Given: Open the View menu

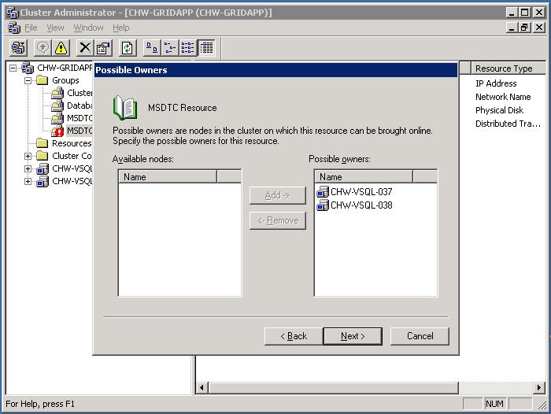Looking at the screenshot, I should coord(55,28).
